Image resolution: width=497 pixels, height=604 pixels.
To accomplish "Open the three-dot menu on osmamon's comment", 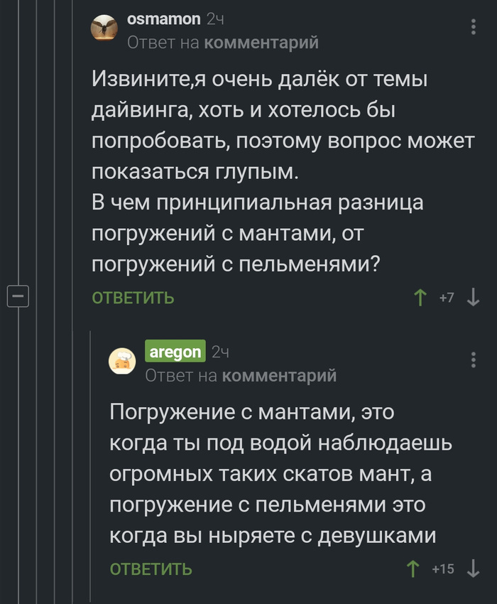I will 474,25.
